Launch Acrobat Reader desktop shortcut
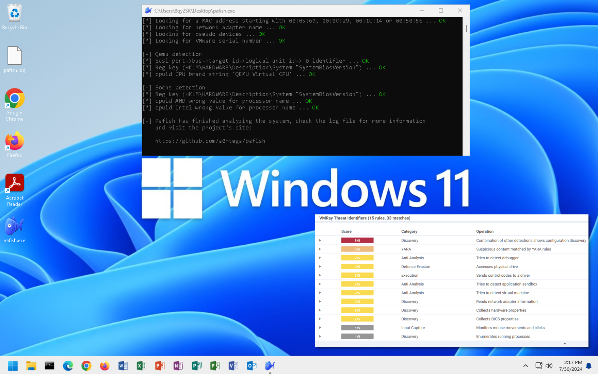Screen dimensions: 598x374 coord(14,190)
